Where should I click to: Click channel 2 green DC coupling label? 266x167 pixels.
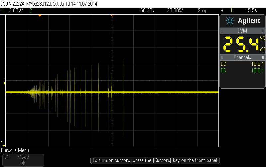(223, 70)
